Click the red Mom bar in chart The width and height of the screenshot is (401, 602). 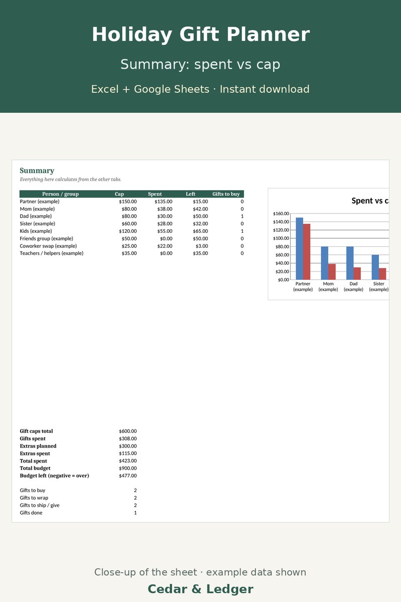pos(332,272)
